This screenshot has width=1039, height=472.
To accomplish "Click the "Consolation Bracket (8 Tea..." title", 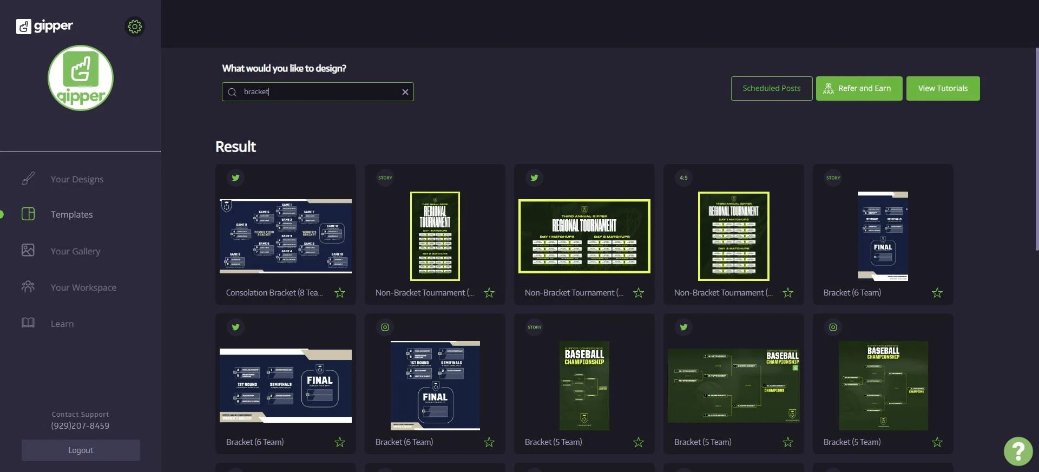I will [274, 292].
